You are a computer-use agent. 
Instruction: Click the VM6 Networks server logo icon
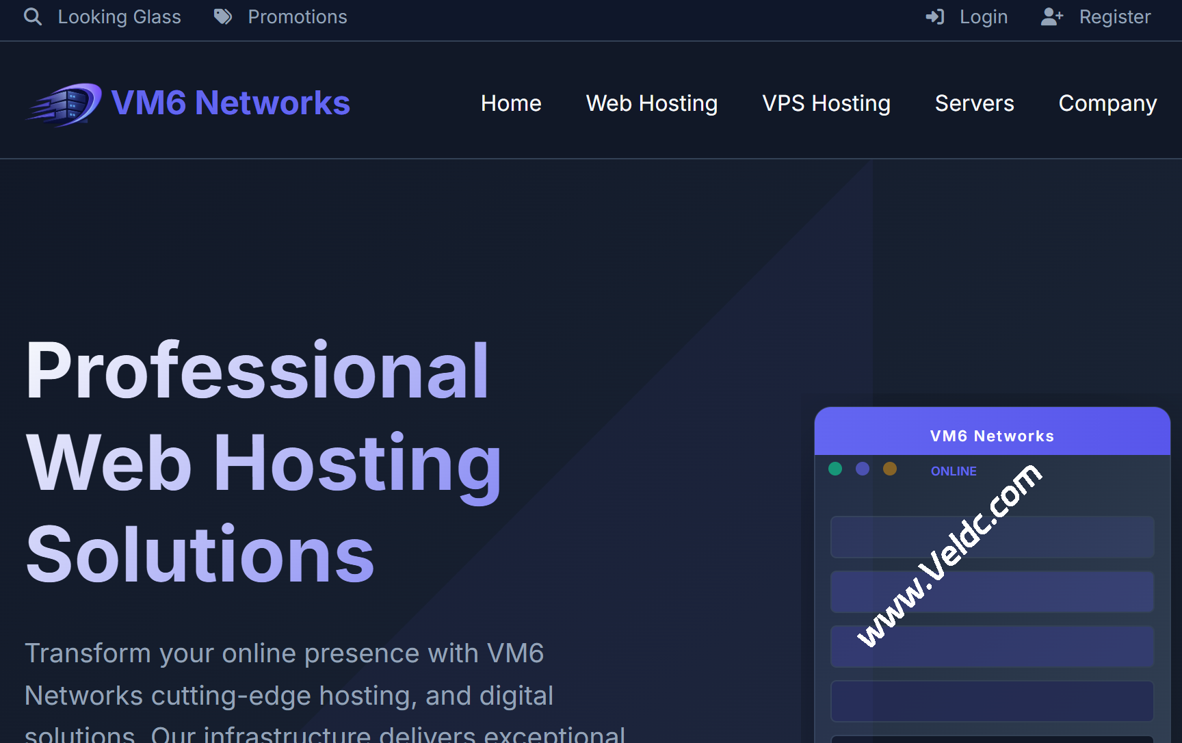click(65, 104)
